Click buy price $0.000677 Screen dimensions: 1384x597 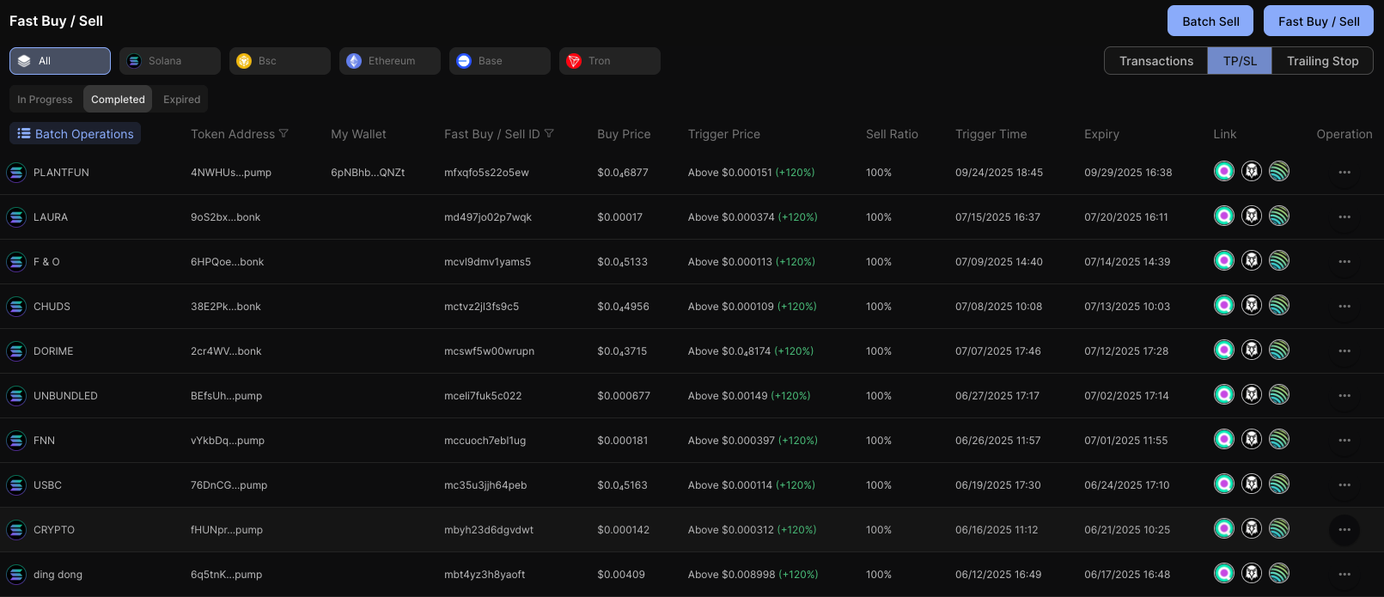pos(624,396)
